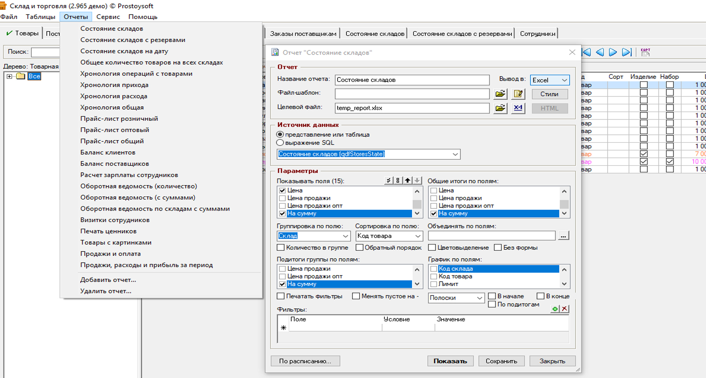Check 'В начале' checkbox
The image size is (706, 378).
(x=492, y=296)
